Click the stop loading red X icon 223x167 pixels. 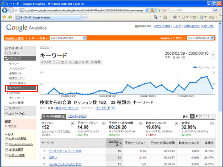pos(165,10)
